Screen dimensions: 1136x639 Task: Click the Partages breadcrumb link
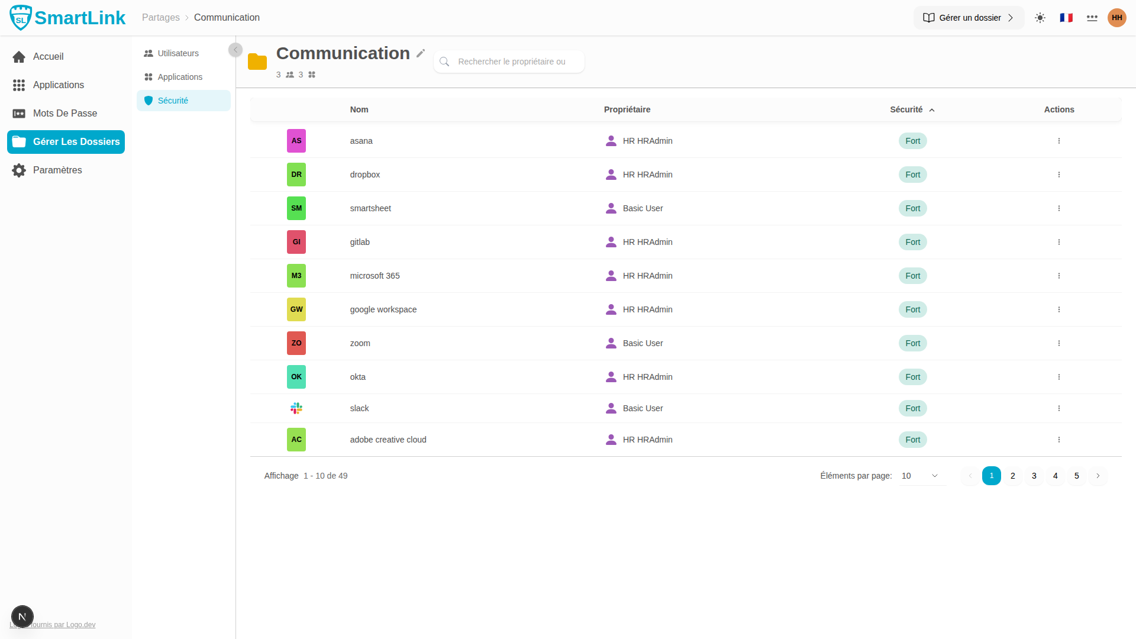coord(161,18)
